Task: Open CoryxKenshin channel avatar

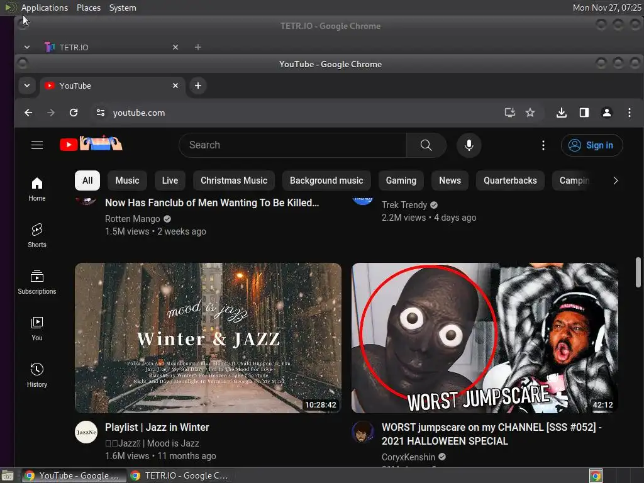Action: point(363,432)
